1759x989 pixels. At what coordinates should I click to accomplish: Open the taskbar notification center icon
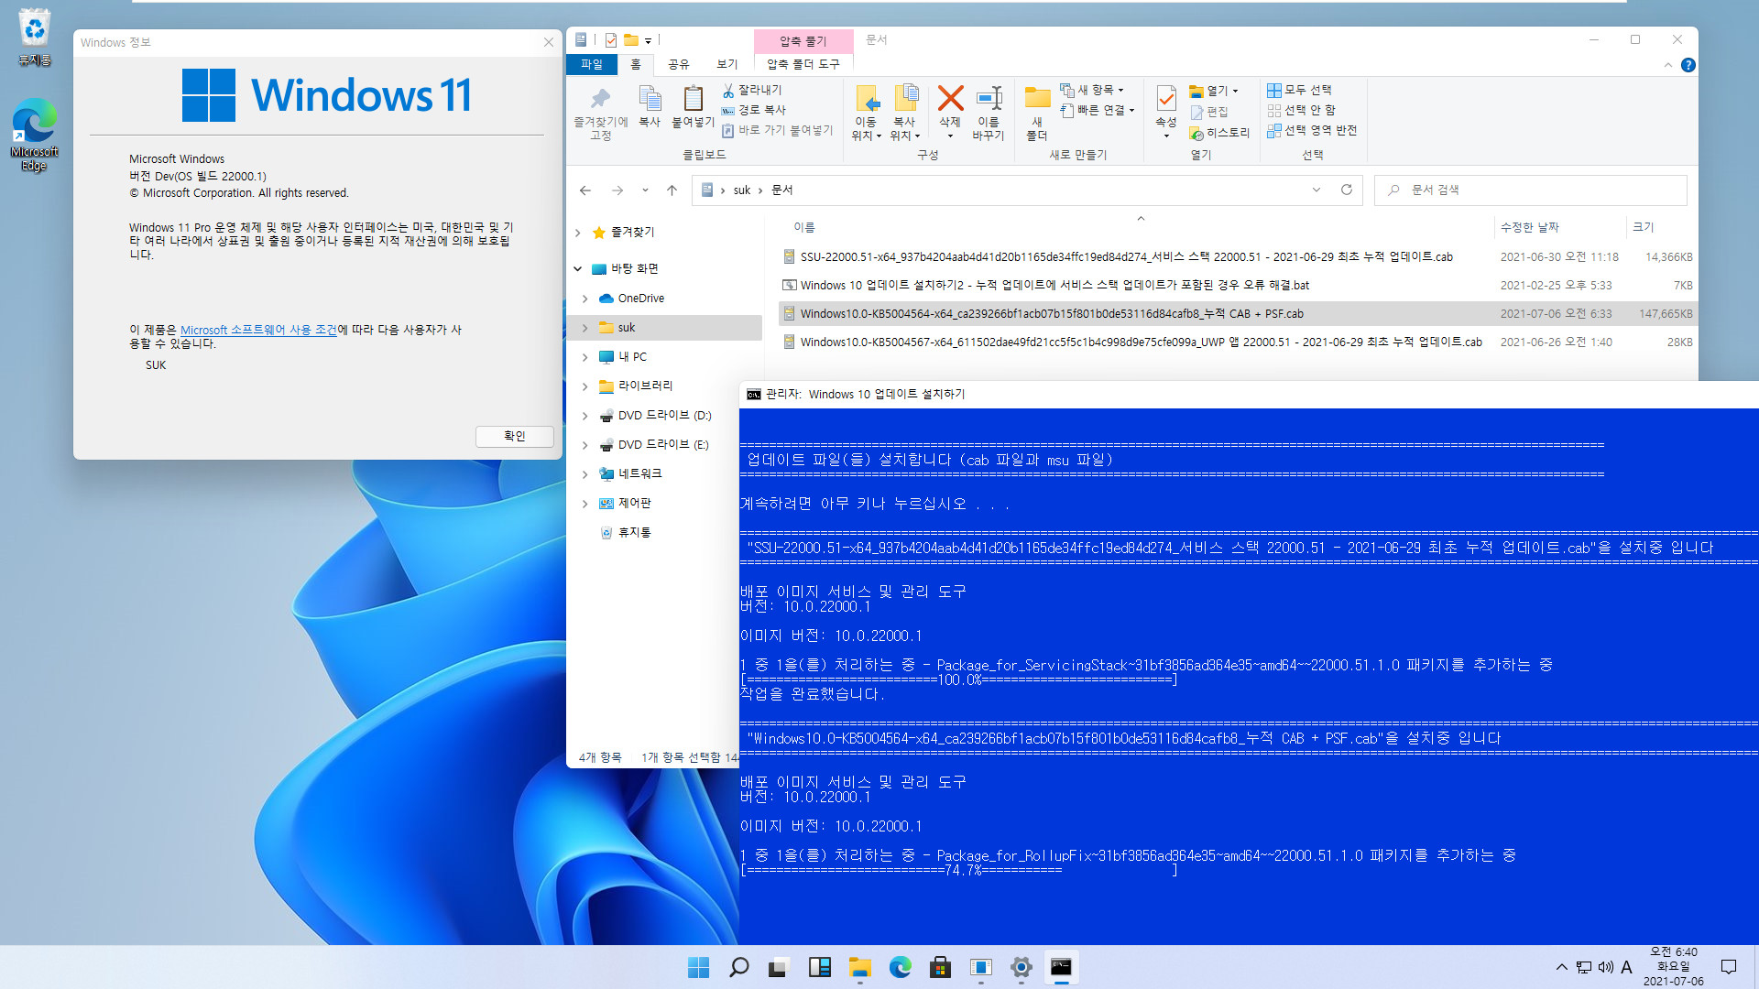[1729, 967]
